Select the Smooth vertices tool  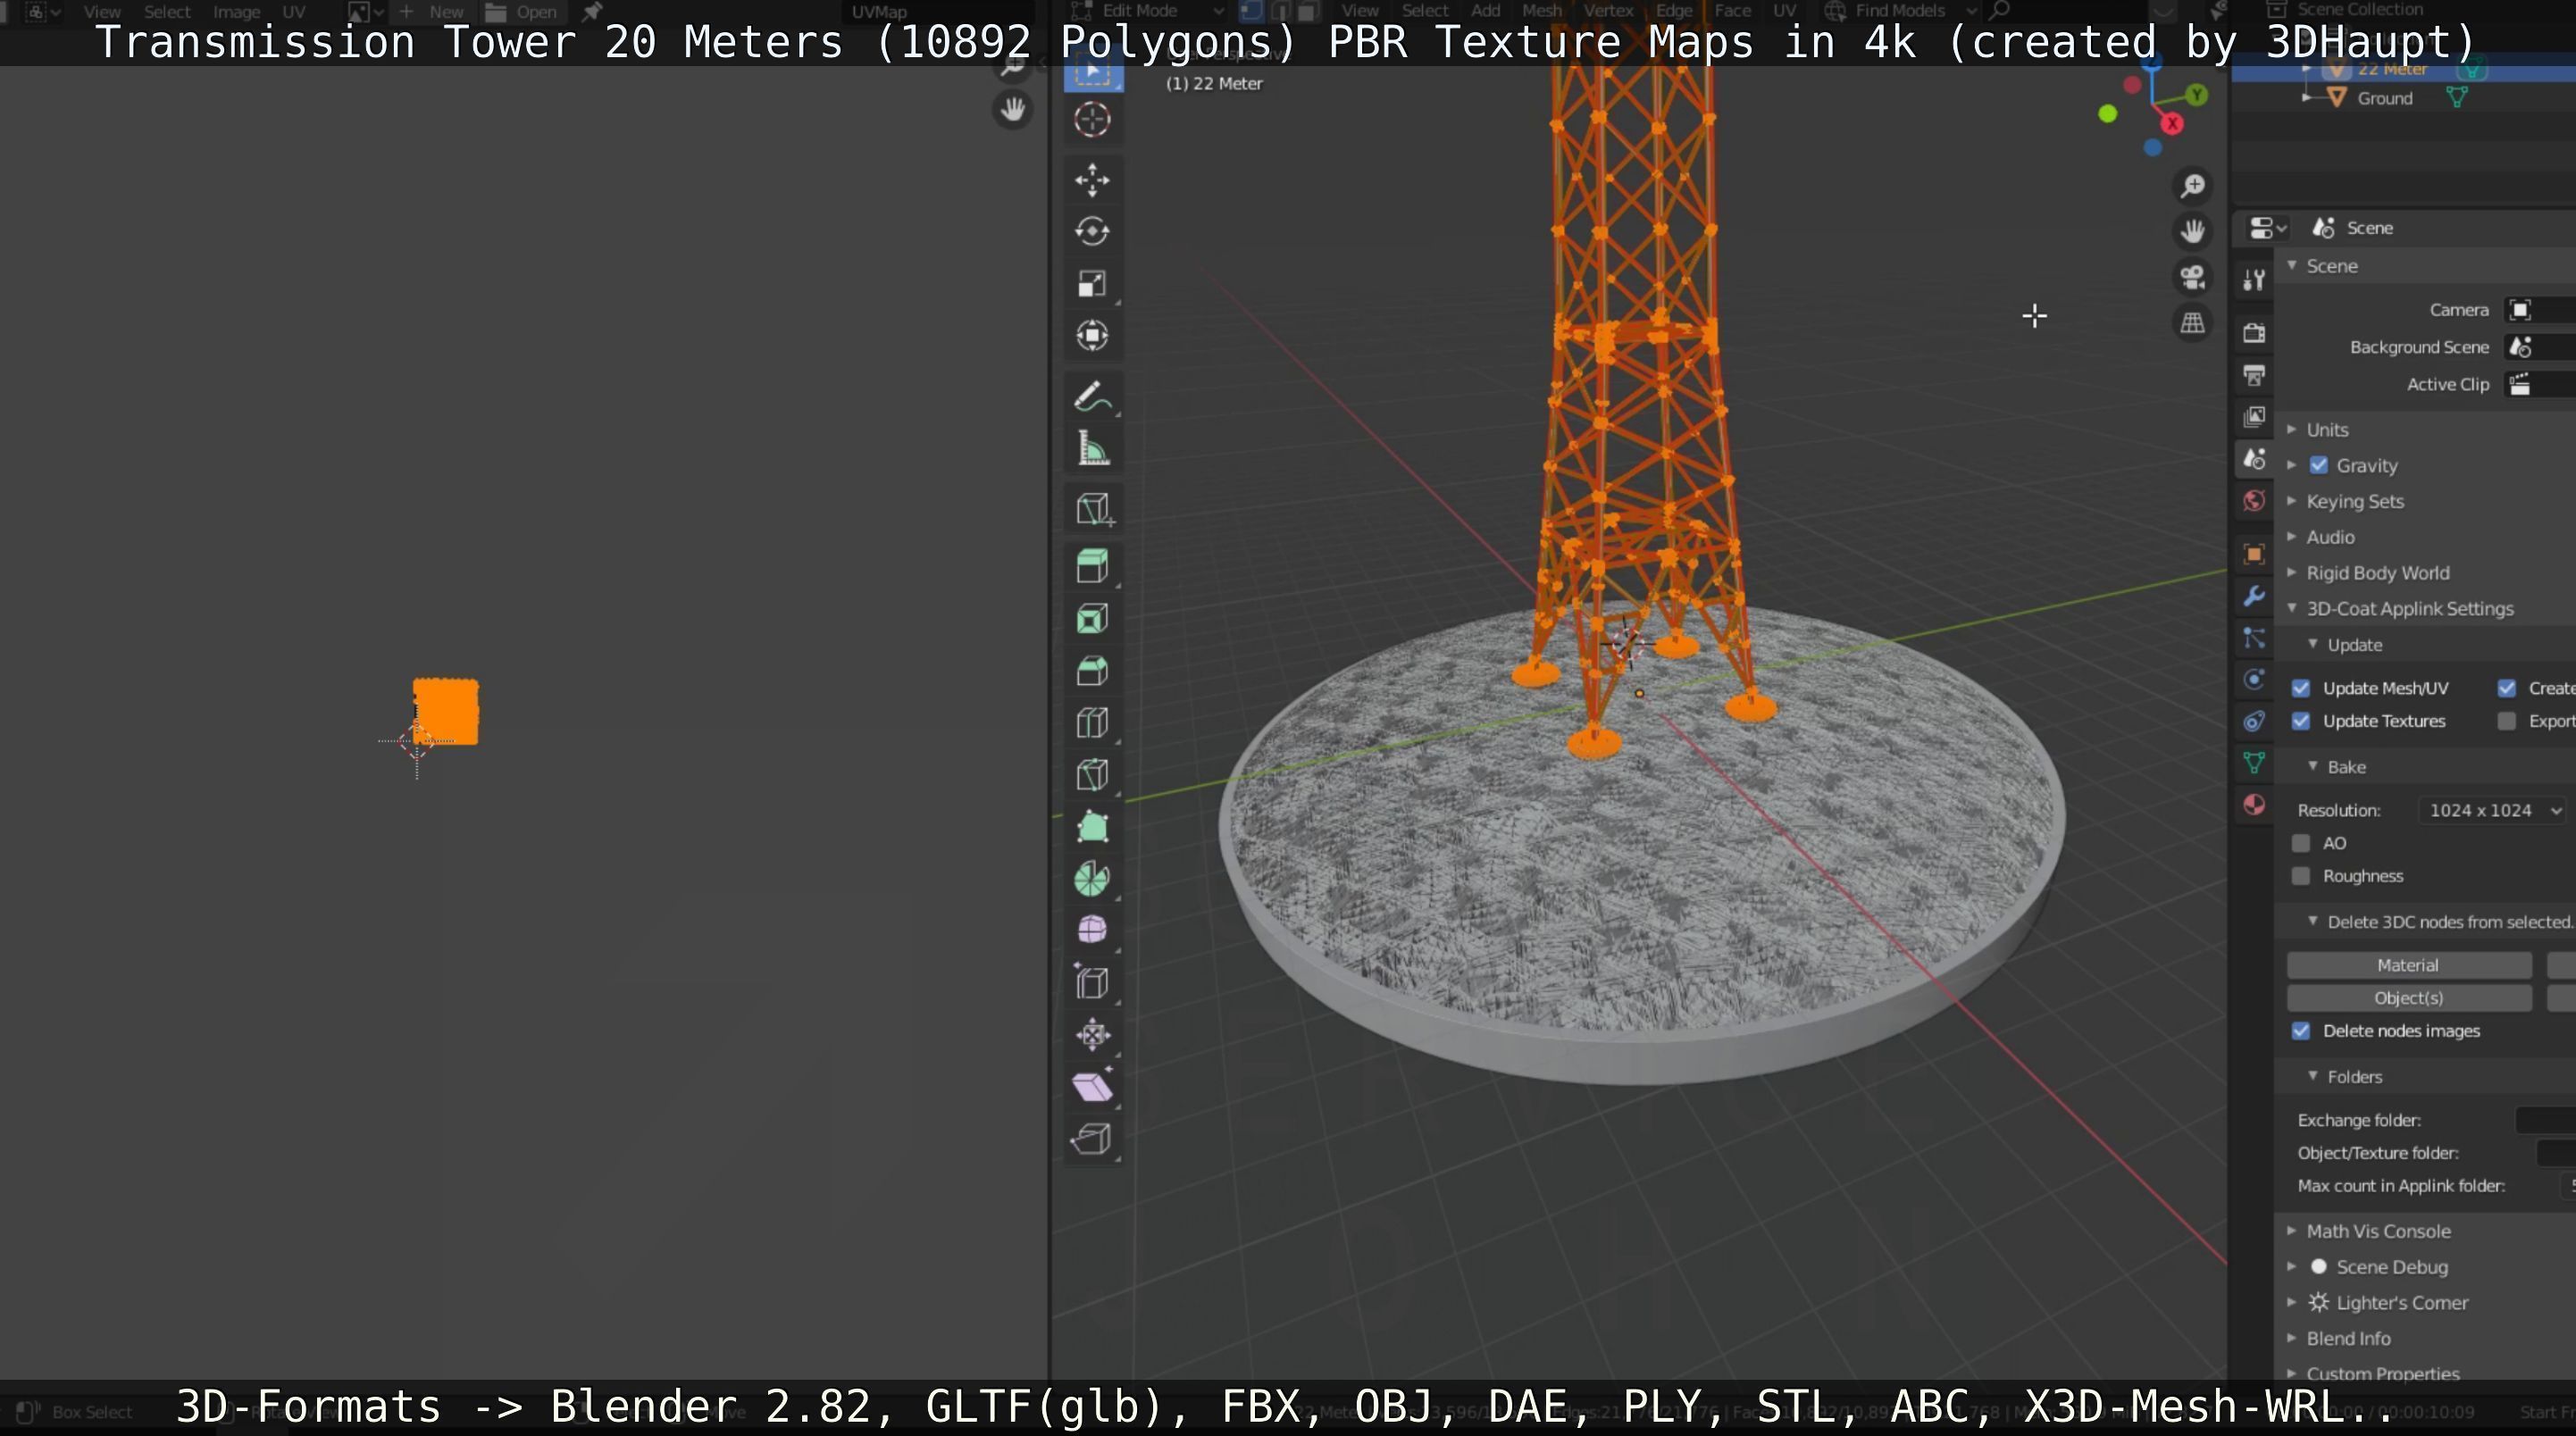1092,930
